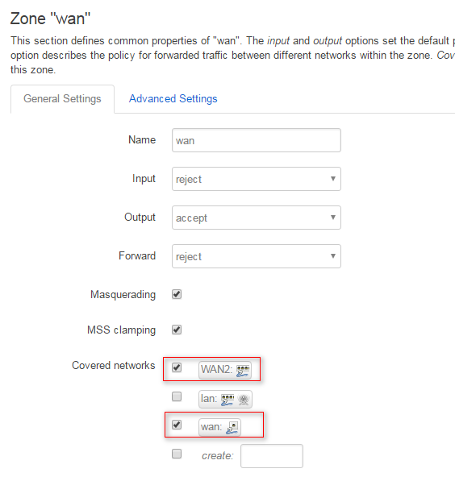Switch to the Advanced Settings tab
Screen dimensions: 455x477
point(173,98)
